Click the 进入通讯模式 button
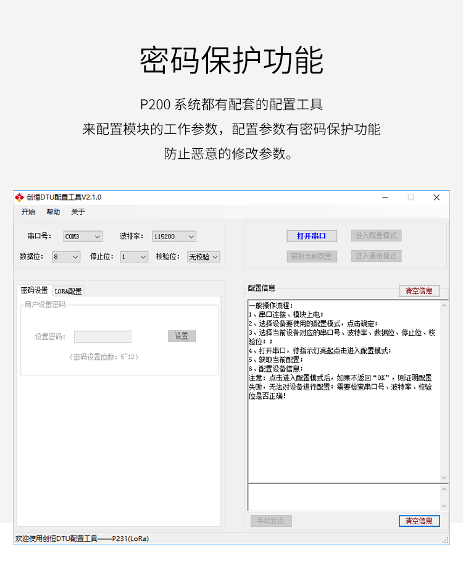Screen dimensions: 463x570 point(377,256)
